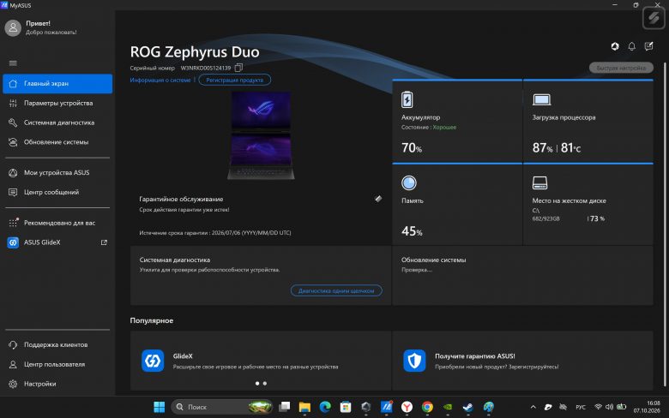Image resolution: width=669 pixels, height=418 pixels.
Task: Show hidden tray icons chevron
Action: pos(533,408)
